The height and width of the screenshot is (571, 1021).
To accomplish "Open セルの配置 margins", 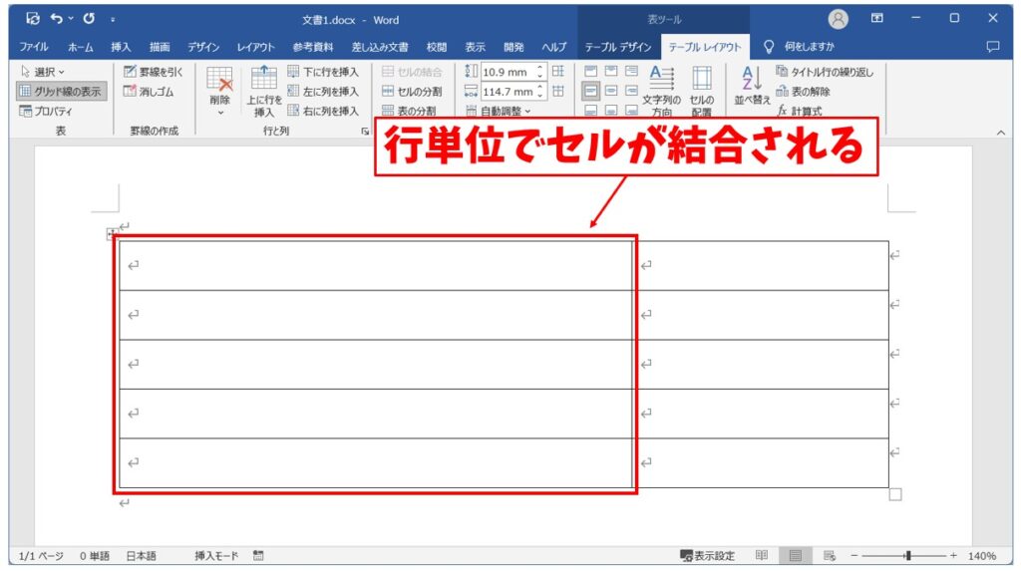I will tap(701, 91).
